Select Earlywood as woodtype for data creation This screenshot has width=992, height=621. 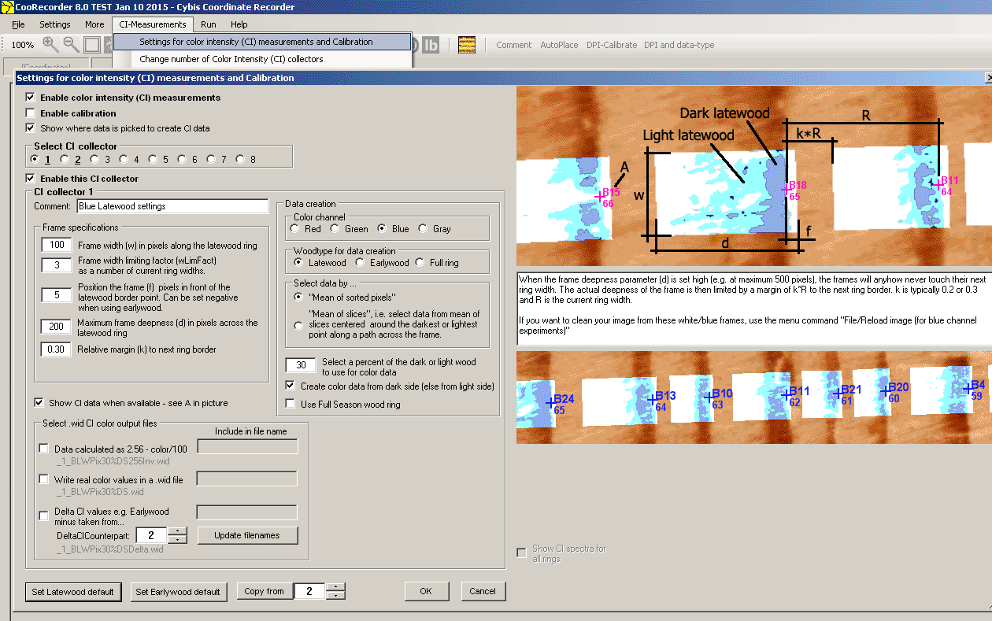[361, 263]
